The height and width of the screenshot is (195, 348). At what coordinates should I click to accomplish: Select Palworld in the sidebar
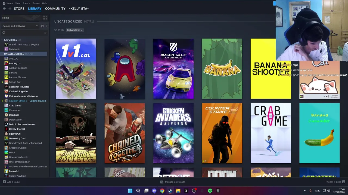[14, 171]
